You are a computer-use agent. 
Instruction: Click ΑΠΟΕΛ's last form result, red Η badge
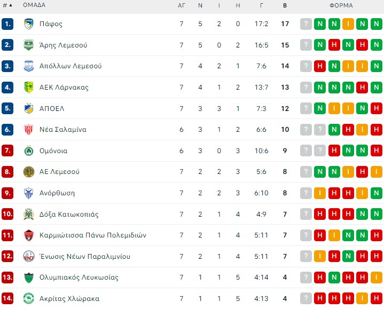(x=375, y=108)
